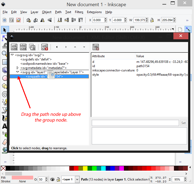Toggle the snapping button at top right
The height and width of the screenshot is (184, 194).
[x=188, y=29]
